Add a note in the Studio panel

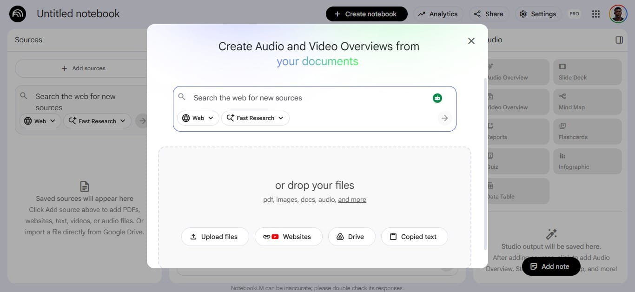(x=551, y=266)
